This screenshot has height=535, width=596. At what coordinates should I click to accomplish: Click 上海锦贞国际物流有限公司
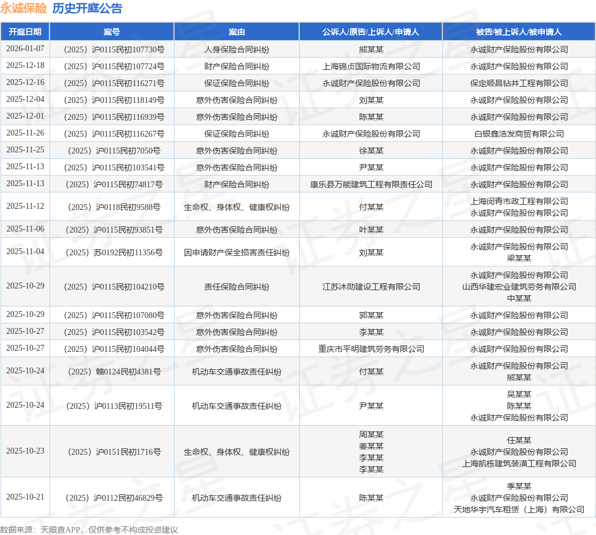pyautogui.click(x=371, y=66)
